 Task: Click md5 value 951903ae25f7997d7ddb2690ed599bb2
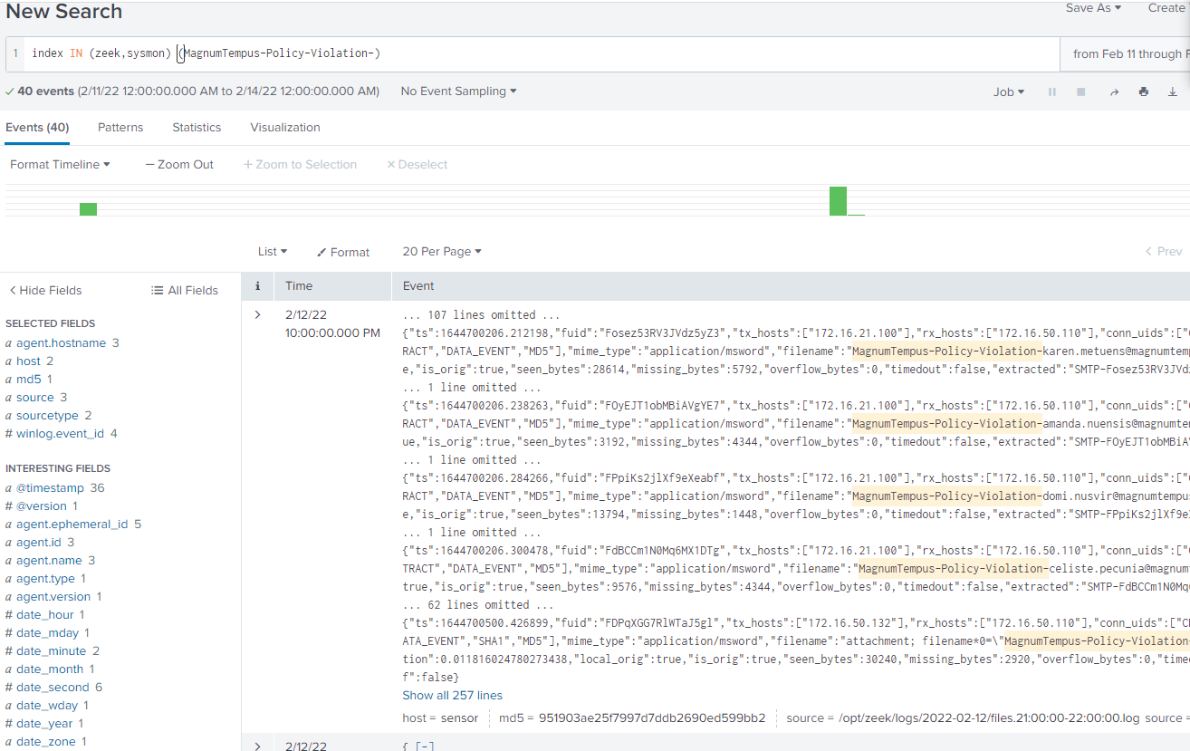tap(652, 718)
